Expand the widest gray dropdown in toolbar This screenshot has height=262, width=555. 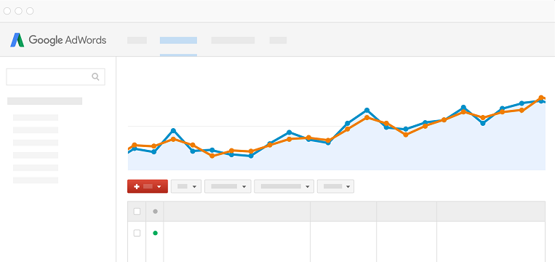[x=284, y=186]
